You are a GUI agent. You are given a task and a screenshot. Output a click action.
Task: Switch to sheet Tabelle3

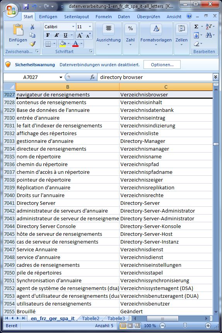point(116,318)
